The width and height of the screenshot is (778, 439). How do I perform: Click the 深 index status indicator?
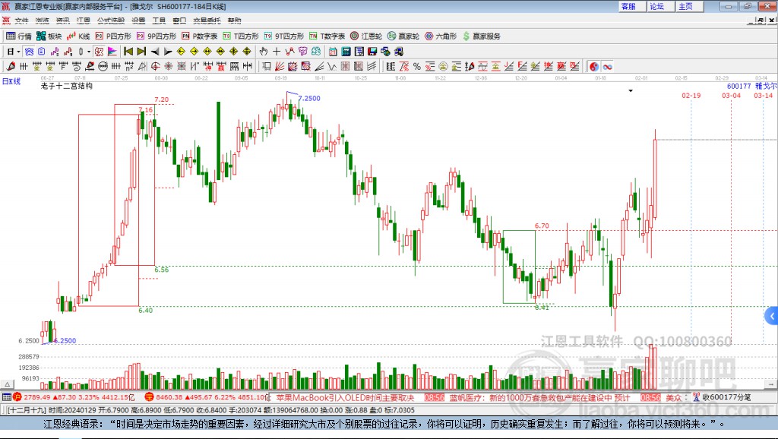click(x=149, y=396)
